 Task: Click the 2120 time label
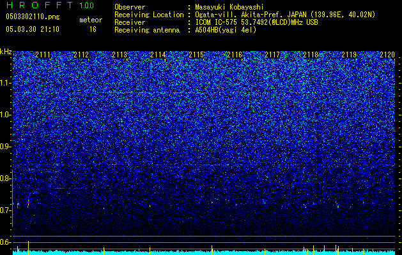click(387, 55)
